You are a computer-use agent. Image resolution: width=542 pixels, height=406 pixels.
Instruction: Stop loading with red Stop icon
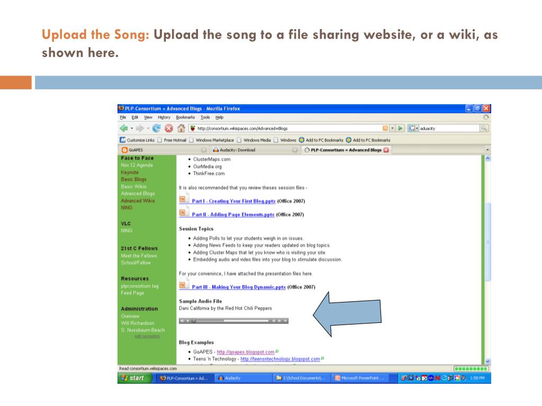click(169, 128)
